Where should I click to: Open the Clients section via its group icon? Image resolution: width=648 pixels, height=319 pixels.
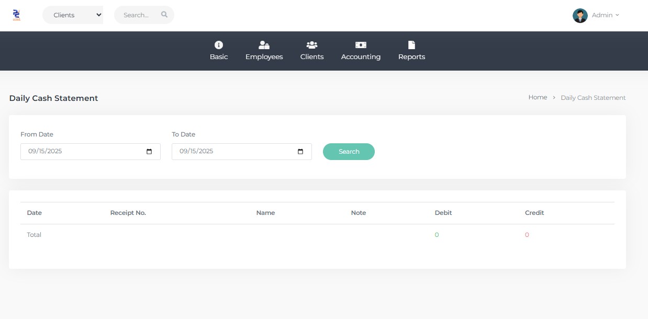[x=312, y=44]
